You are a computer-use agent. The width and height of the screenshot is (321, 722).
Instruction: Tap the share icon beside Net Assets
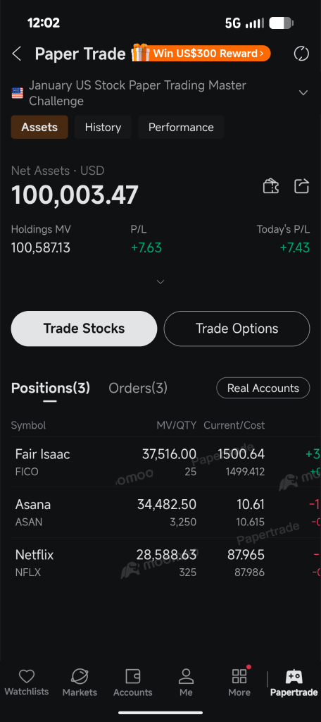(301, 186)
